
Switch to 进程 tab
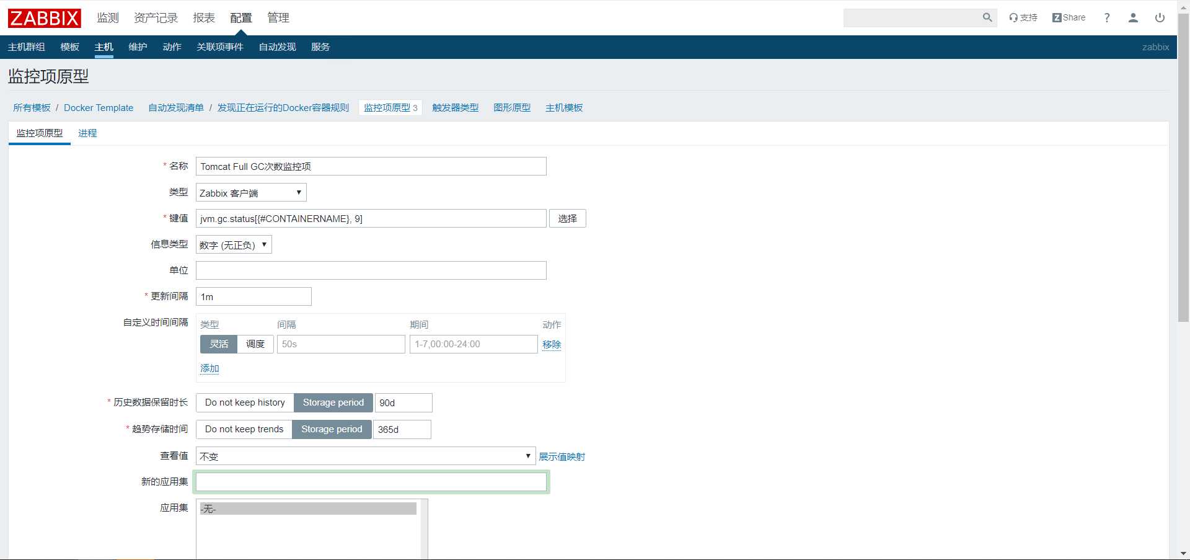coord(87,133)
